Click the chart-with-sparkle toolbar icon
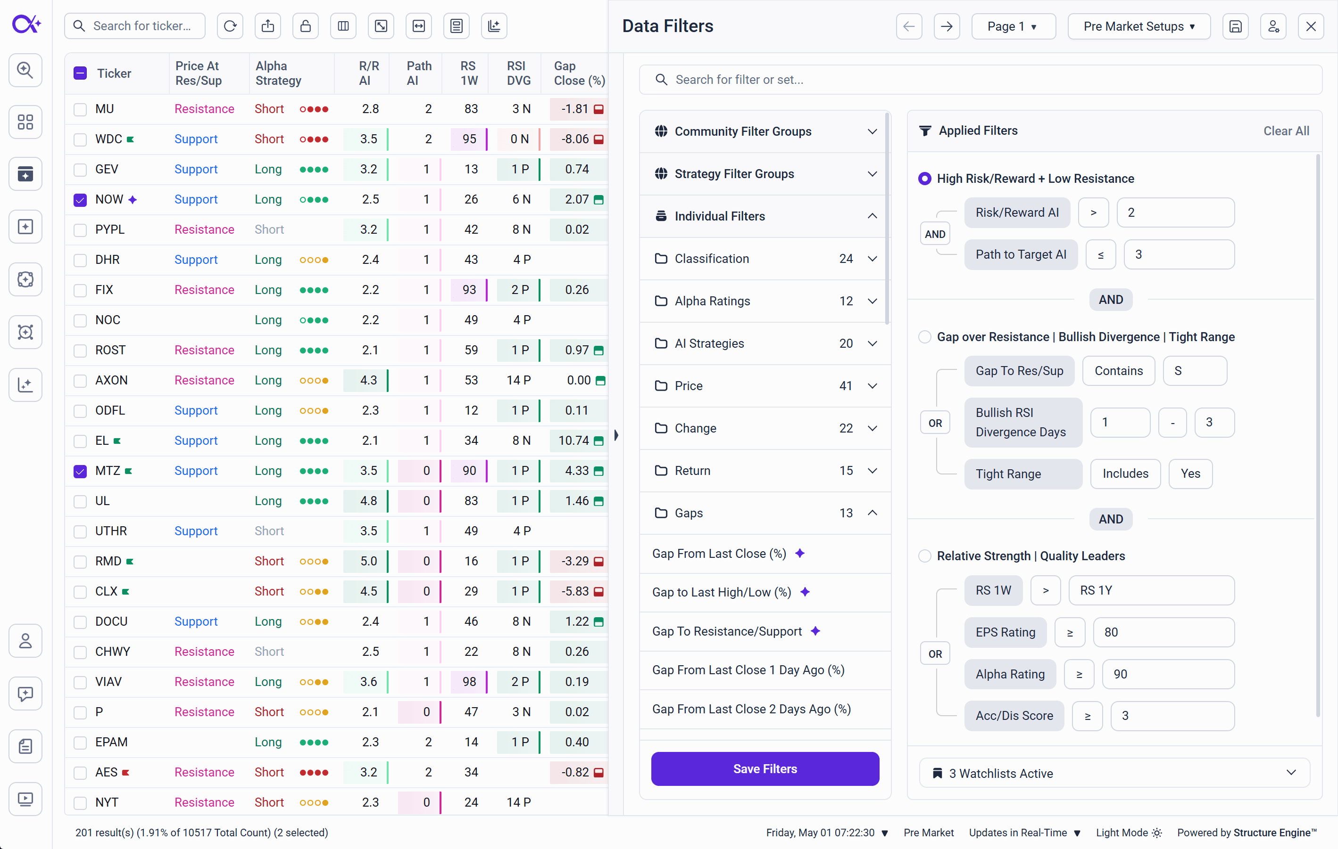This screenshot has height=849, width=1338. point(494,26)
